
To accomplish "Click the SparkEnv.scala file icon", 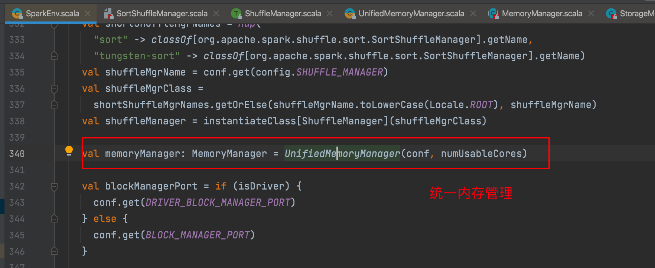I will pyautogui.click(x=17, y=14).
